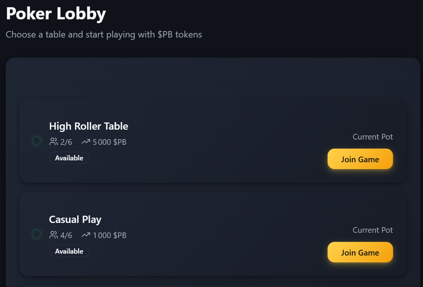Click the 'Choose a table' subtitle text
The height and width of the screenshot is (287, 423).
coord(104,35)
